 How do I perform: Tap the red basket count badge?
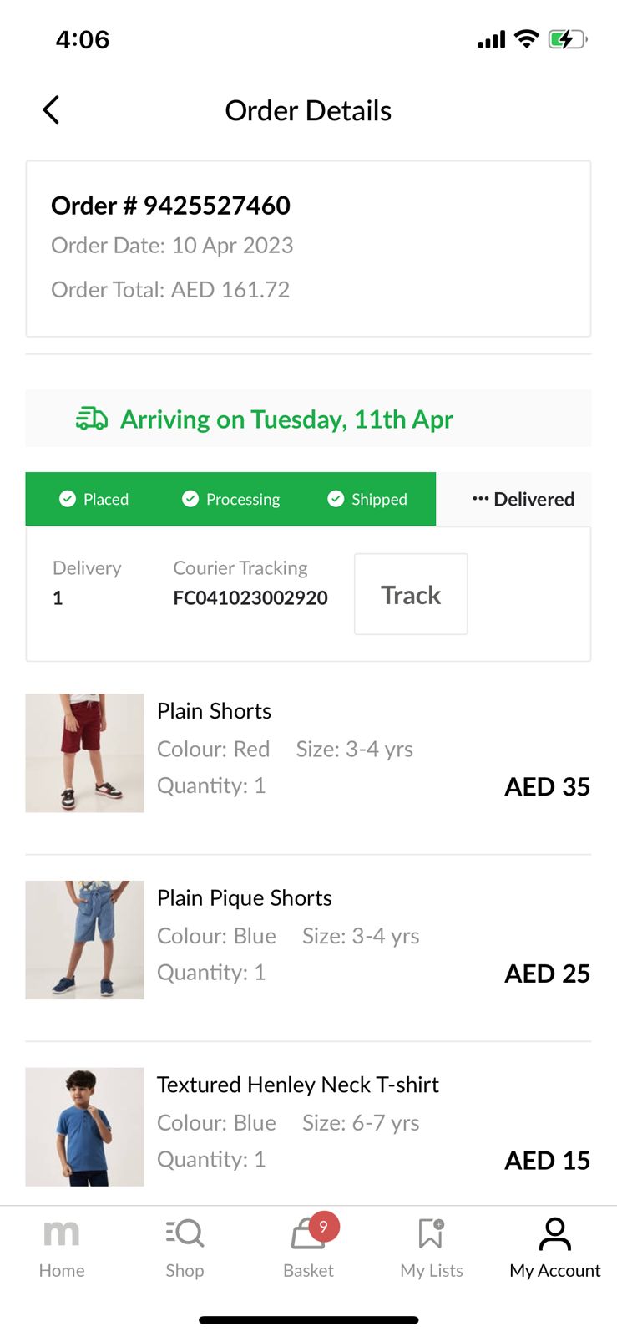[x=324, y=1226]
